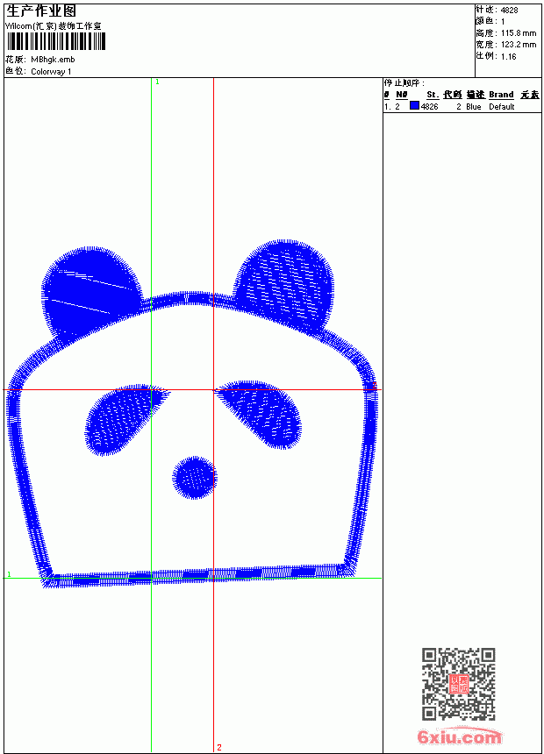Click the N# column header
Viewport: 544px width, 754px height.
[402, 95]
